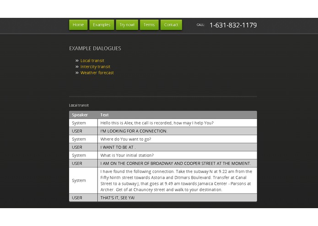Click the EXAMPLE DIALOGUES heading
The image size is (318, 226).
tap(95, 48)
